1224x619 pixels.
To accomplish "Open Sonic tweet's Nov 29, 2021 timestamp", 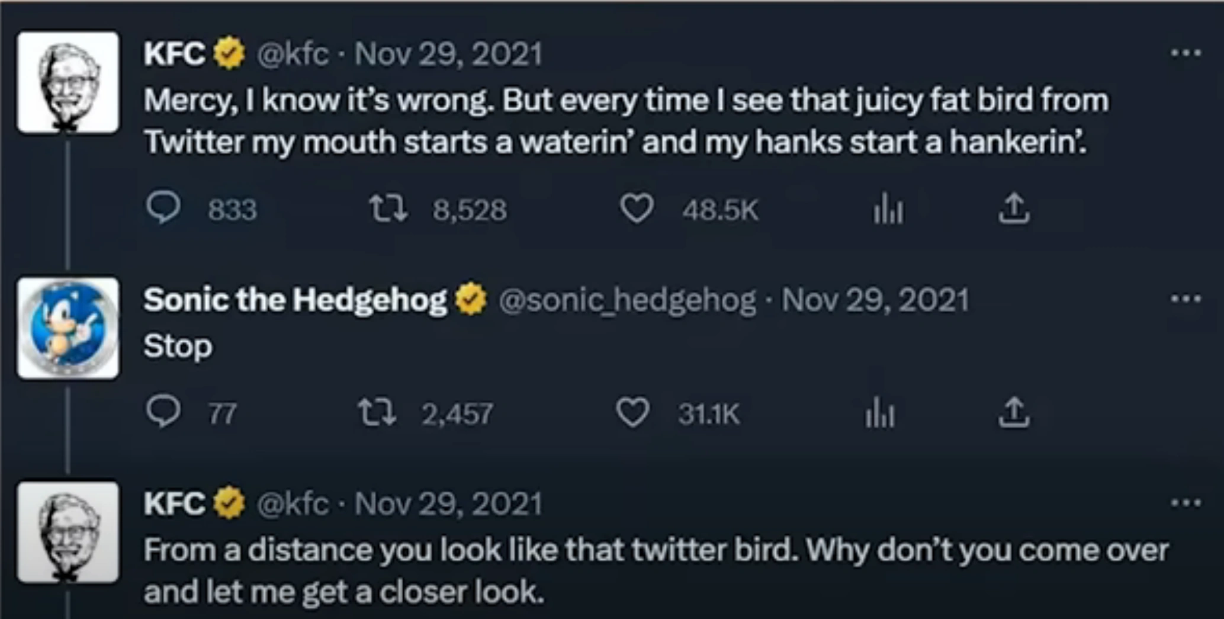I will pos(875,300).
